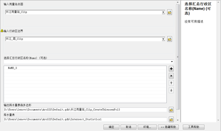The width and height of the screenshot is (221, 131).
Task: Click the Intersect_Statistics1 output path field
Action: [85, 119]
